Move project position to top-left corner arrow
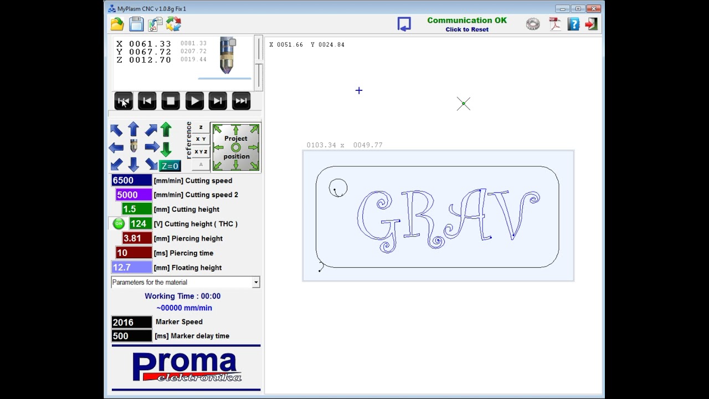Screen dimensions: 709x399 (x=218, y=129)
